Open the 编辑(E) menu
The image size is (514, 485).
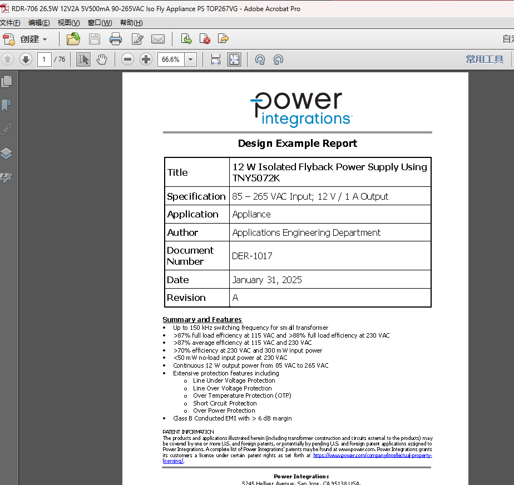coord(39,23)
